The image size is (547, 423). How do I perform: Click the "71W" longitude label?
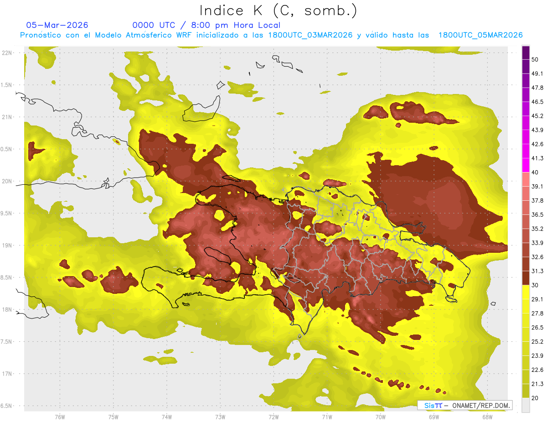pyautogui.click(x=327, y=417)
